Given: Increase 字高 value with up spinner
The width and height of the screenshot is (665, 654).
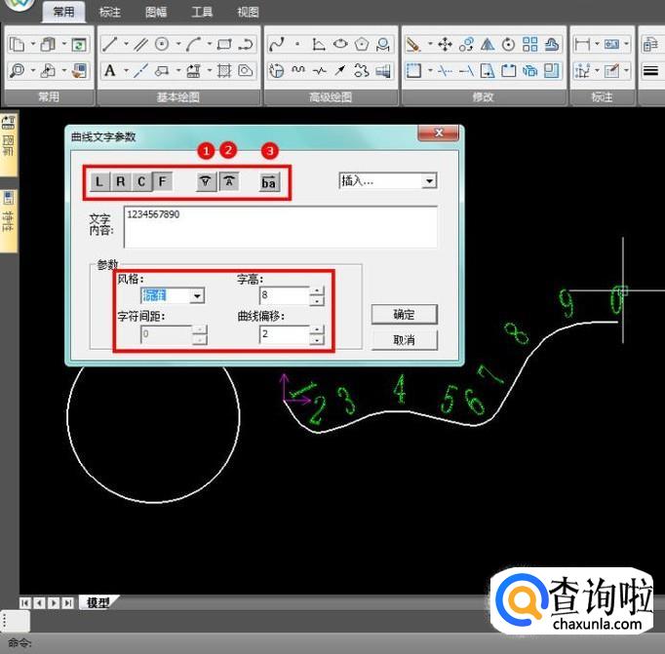Looking at the screenshot, I should [317, 290].
